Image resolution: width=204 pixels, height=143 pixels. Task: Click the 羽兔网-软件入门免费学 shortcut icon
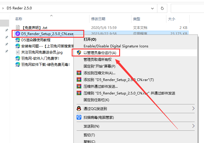18,58
